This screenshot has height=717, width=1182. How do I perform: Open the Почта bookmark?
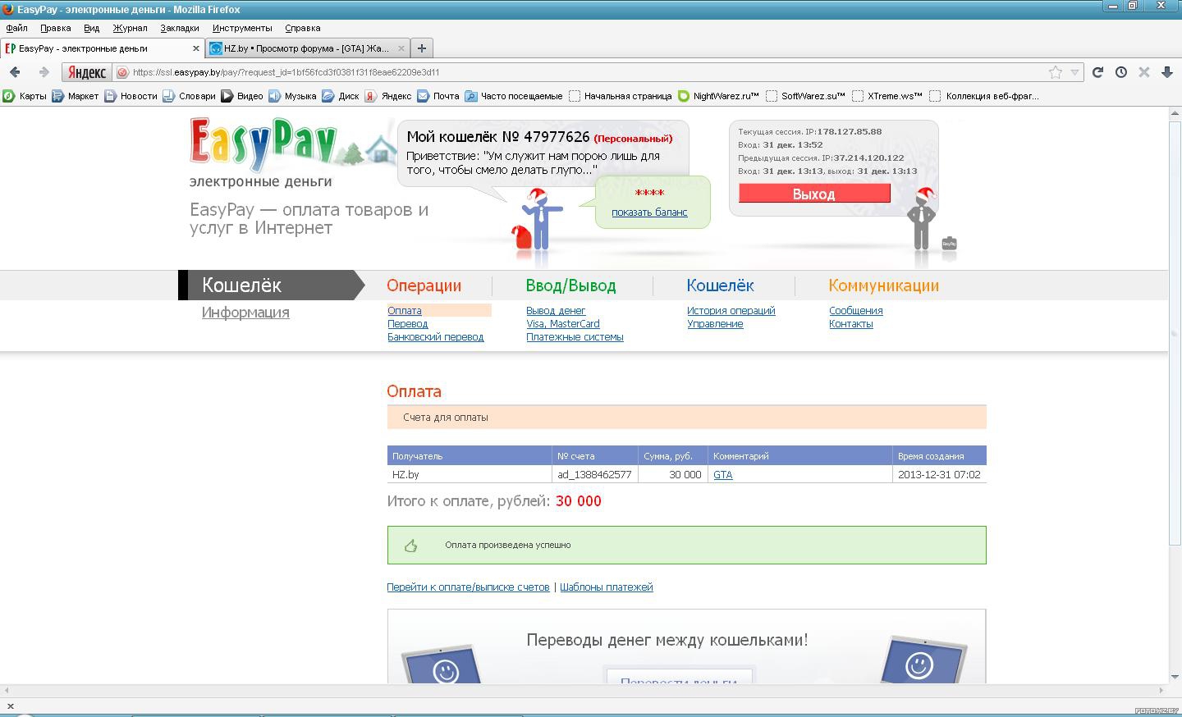pos(438,96)
